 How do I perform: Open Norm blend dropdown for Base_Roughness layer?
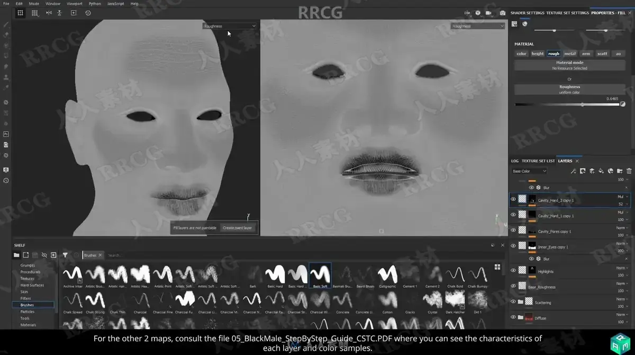(623, 283)
